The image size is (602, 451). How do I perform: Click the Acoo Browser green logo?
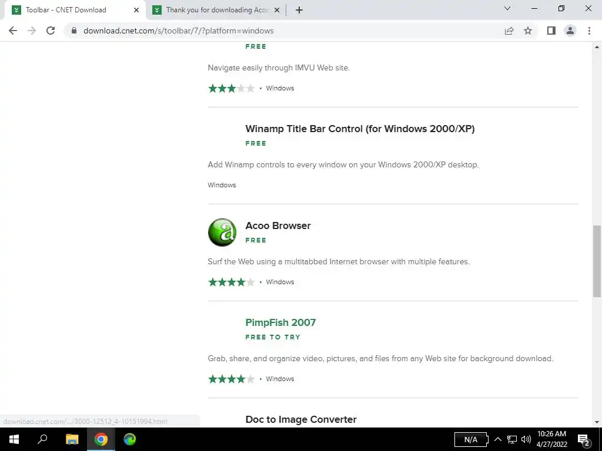tap(222, 233)
